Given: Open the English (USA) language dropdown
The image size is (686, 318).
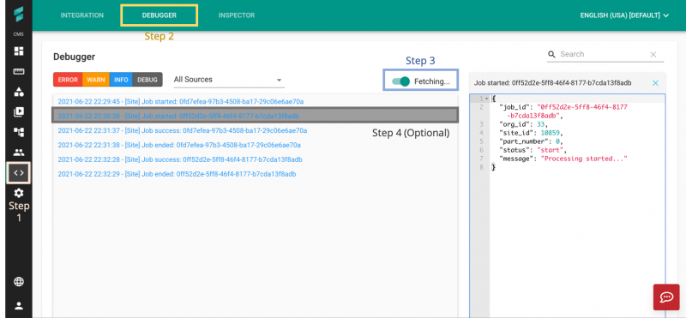Looking at the screenshot, I should tap(624, 15).
